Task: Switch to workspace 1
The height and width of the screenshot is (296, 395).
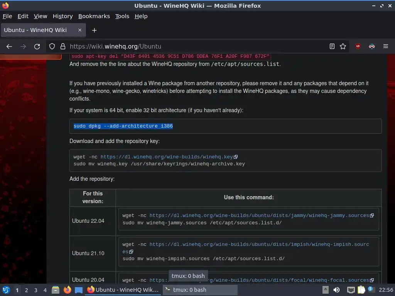Action: [x=17, y=290]
